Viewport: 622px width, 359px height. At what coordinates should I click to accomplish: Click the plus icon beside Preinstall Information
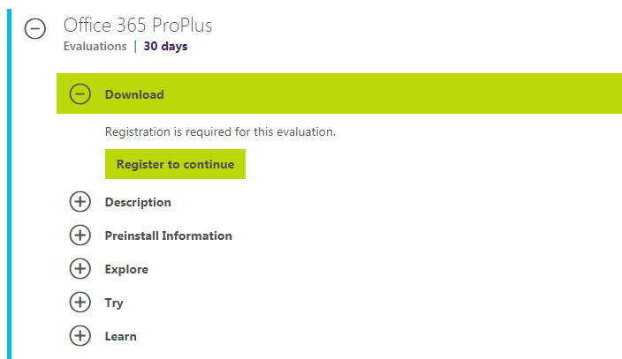[x=80, y=236]
